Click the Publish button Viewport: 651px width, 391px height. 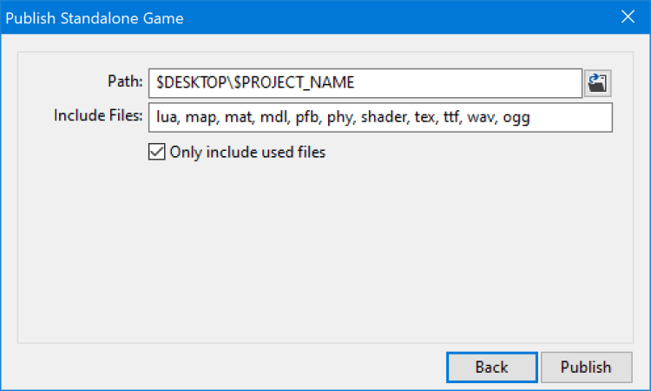click(586, 367)
